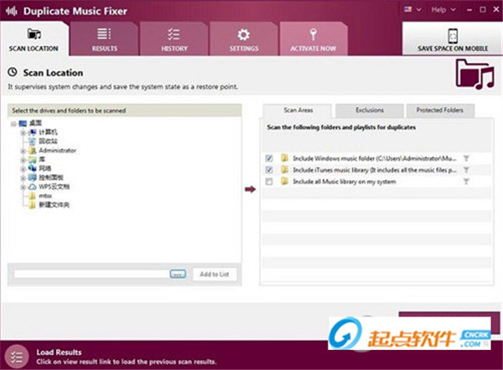Viewport: 503px width, 370px height.
Task: Select 计算机 in the folder tree
Action: (48, 132)
